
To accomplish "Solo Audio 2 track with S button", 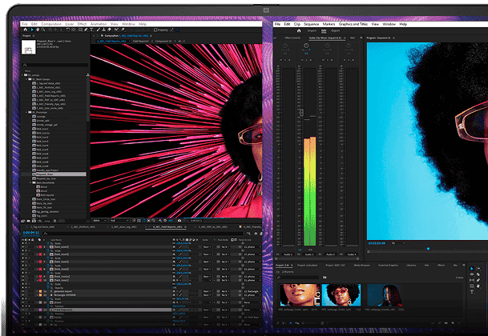I will tap(307, 60).
